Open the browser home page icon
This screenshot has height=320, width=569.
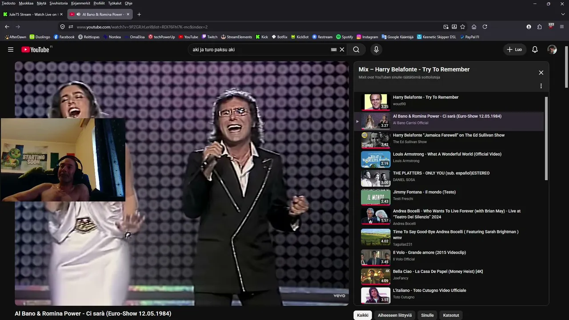coord(474,27)
